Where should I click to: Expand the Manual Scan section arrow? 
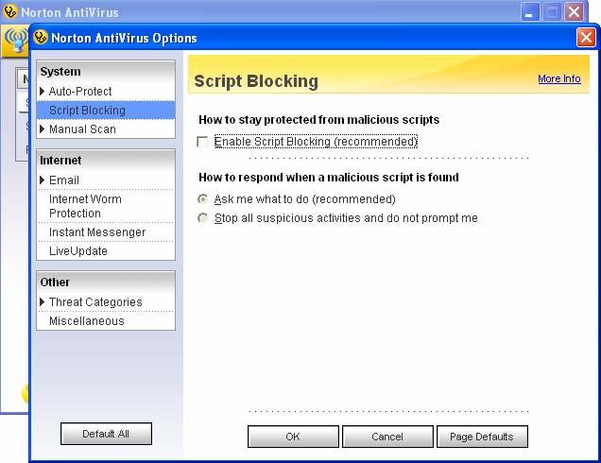(43, 129)
